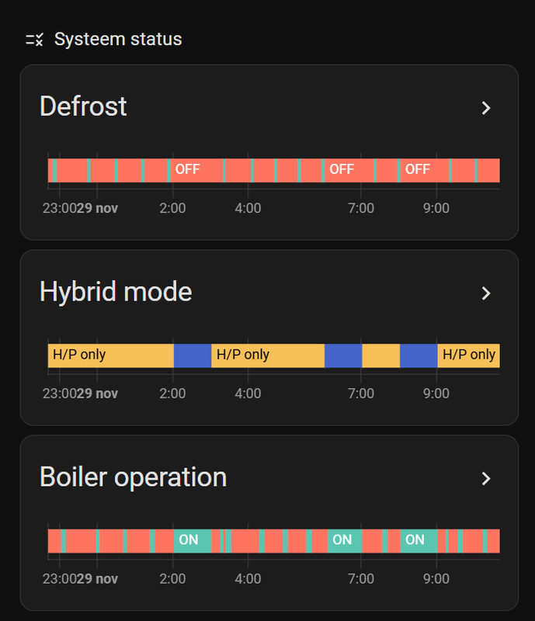Click the Systeem status heading
The width and height of the screenshot is (535, 621).
[118, 39]
